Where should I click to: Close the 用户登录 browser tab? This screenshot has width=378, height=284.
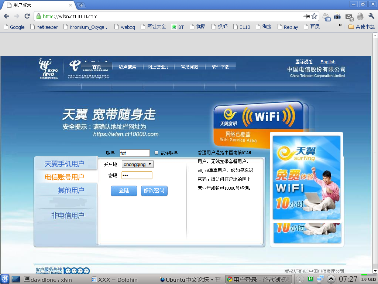pos(71,5)
